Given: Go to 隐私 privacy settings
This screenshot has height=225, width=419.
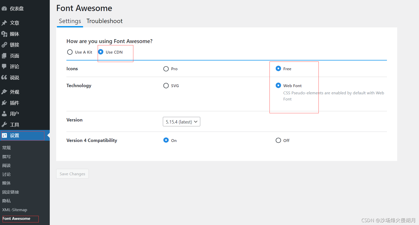Looking at the screenshot, I should coord(6,201).
